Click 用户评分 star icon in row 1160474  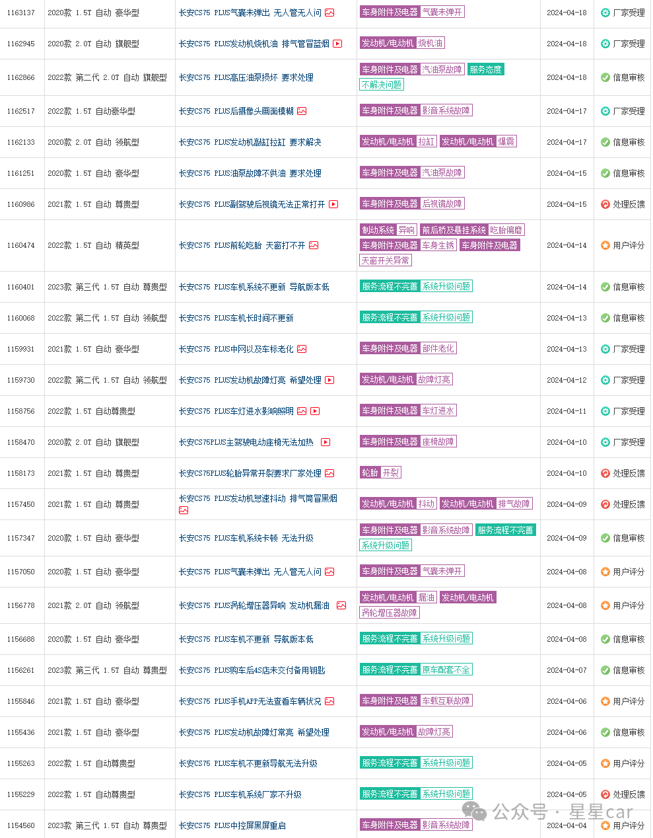pyautogui.click(x=605, y=245)
